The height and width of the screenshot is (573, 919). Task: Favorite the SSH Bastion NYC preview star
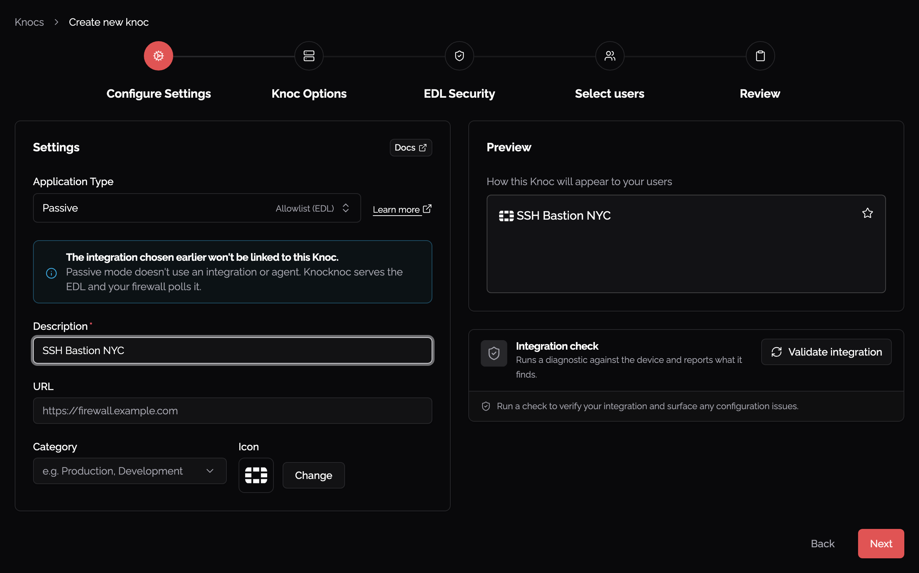(867, 213)
